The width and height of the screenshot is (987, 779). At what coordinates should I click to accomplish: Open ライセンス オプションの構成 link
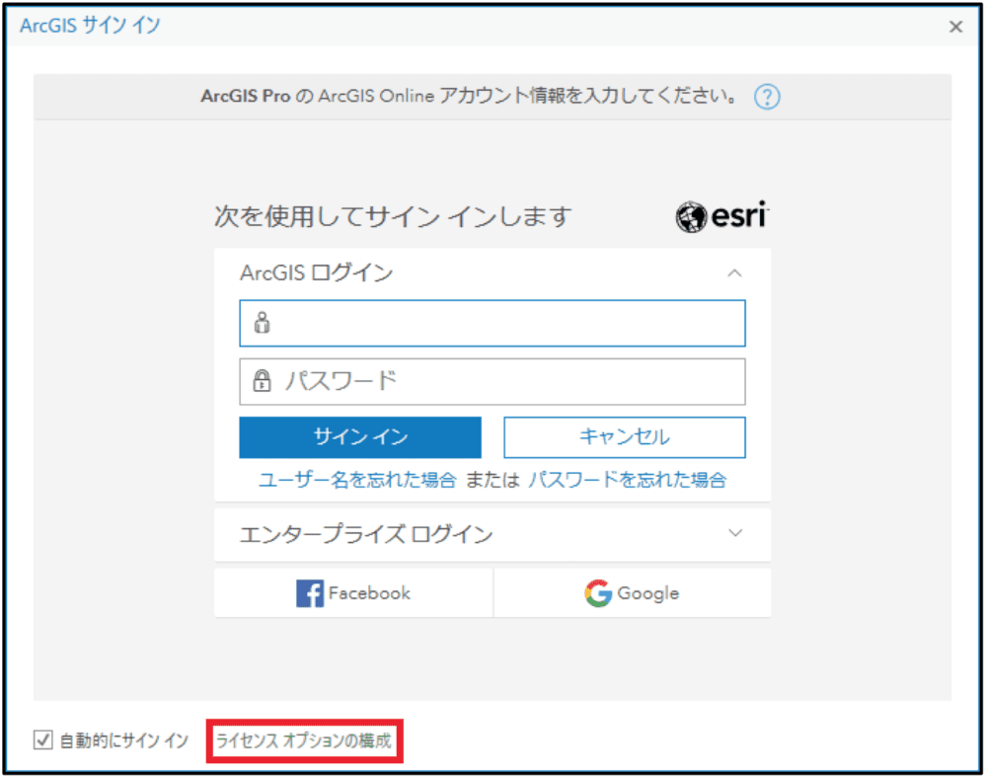(304, 740)
